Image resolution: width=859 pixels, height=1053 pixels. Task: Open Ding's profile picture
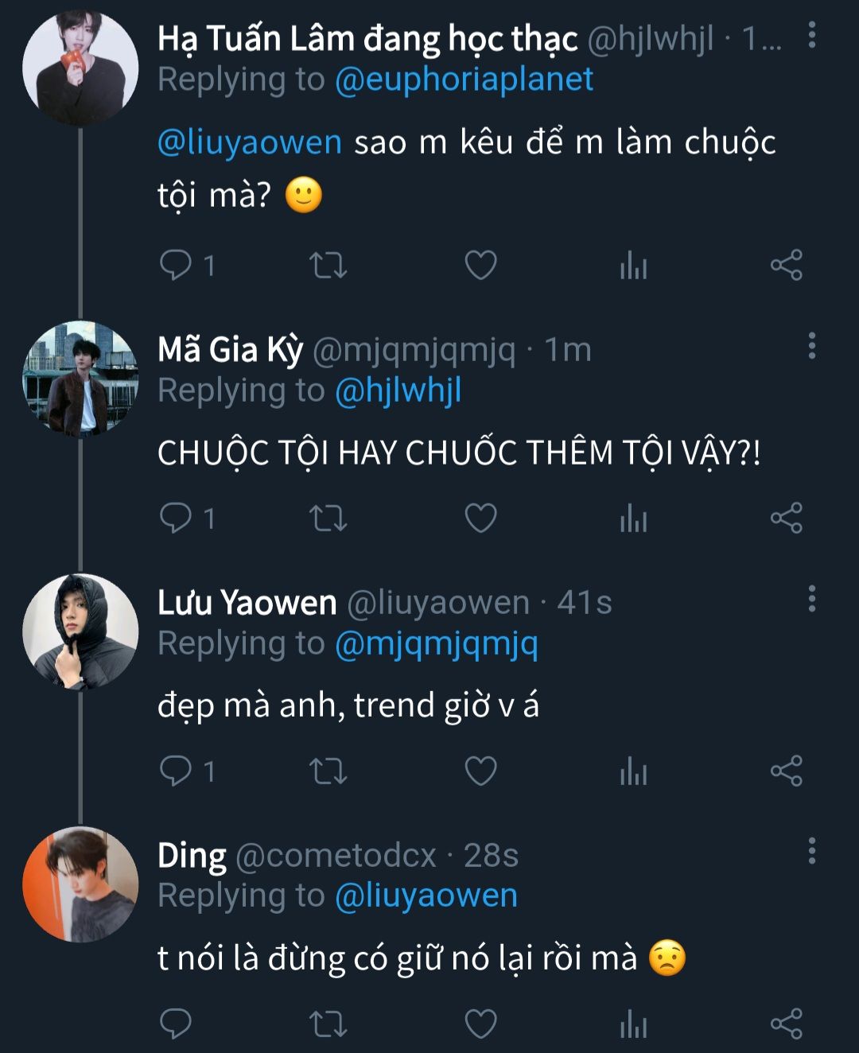click(80, 884)
